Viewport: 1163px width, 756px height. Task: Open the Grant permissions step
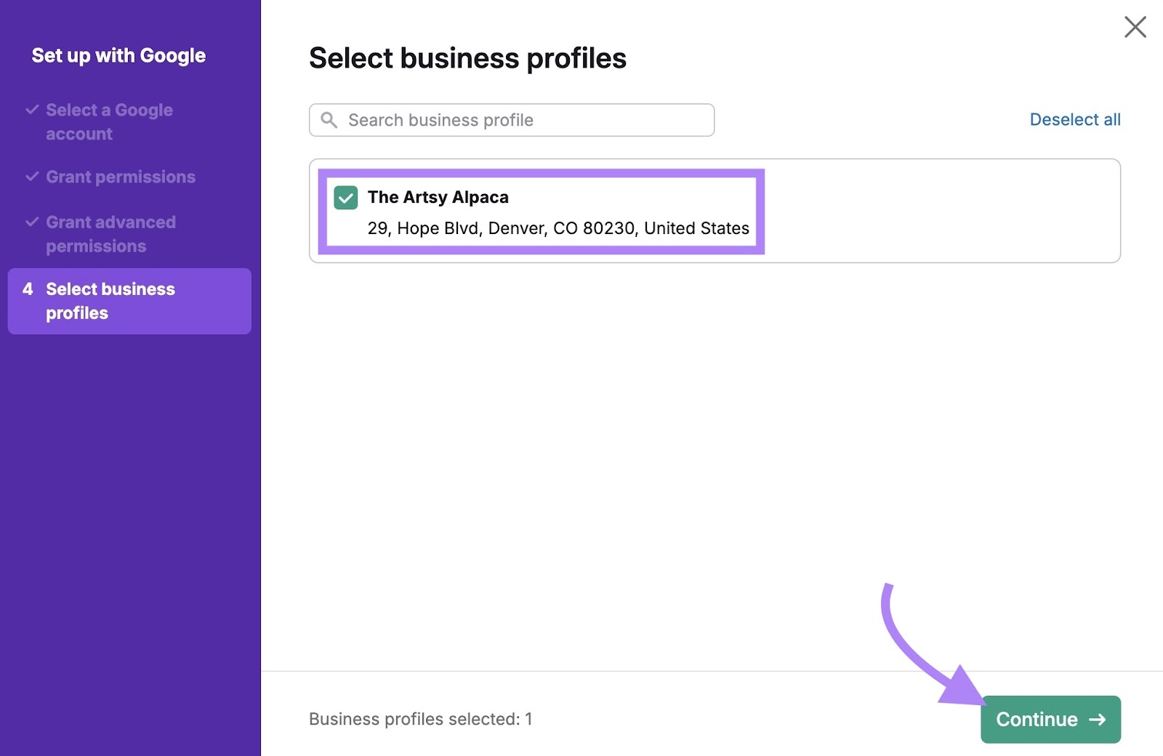(x=120, y=176)
